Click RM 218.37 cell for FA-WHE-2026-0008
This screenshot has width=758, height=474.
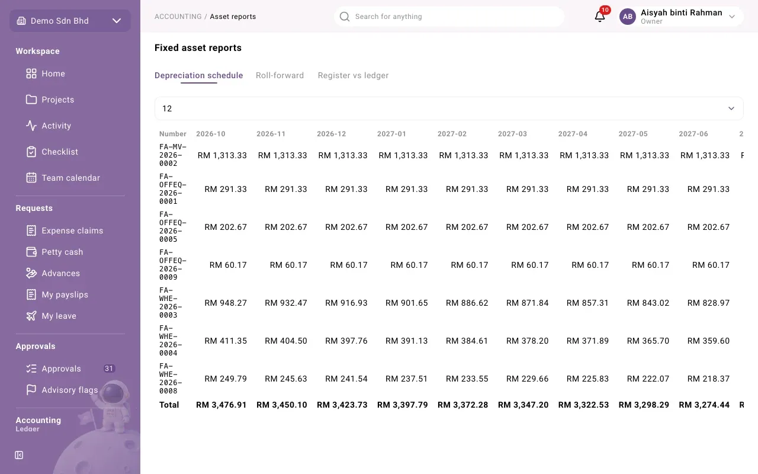click(x=708, y=379)
